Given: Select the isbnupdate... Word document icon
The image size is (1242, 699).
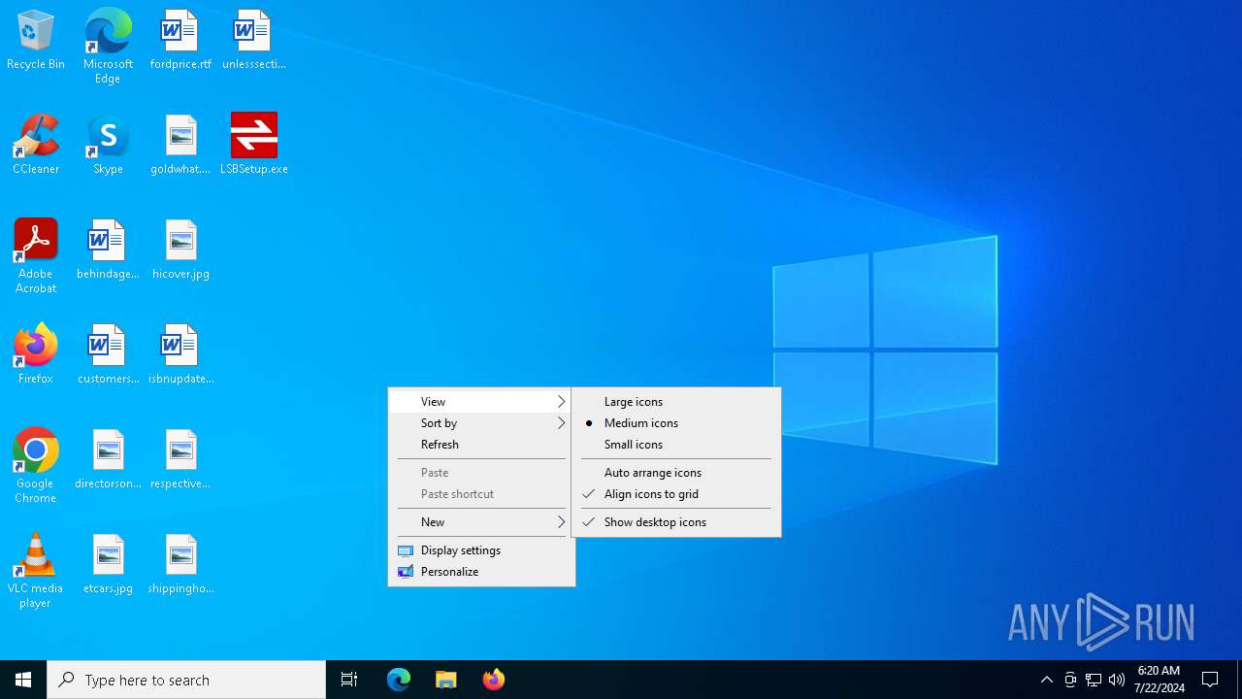Looking at the screenshot, I should coord(180,354).
